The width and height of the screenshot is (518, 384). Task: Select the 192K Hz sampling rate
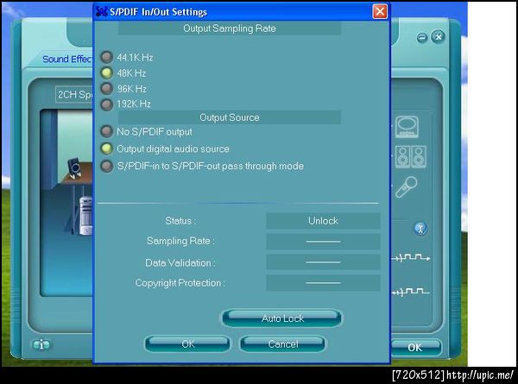106,104
